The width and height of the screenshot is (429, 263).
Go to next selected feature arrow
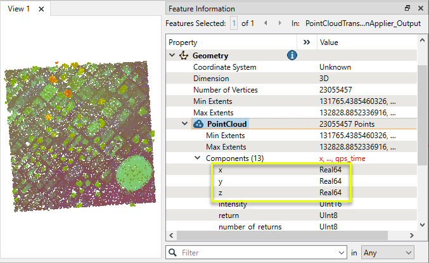pyautogui.click(x=279, y=23)
